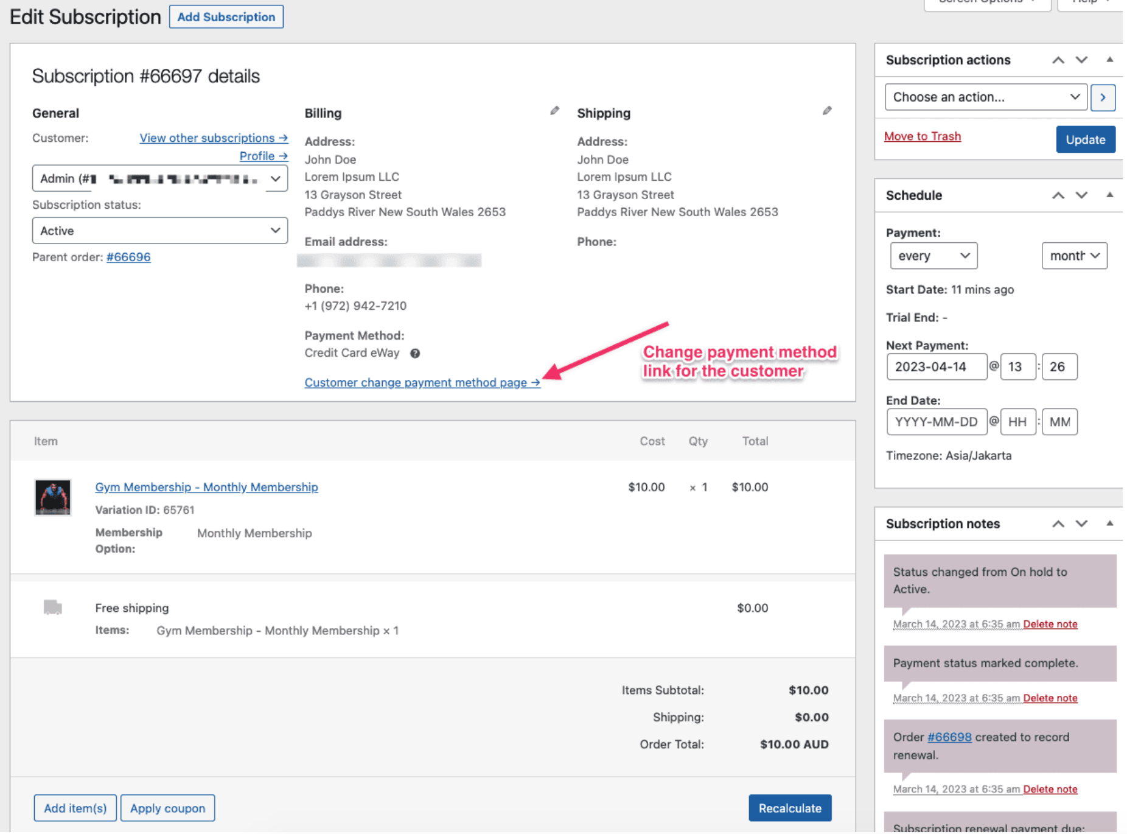Viewport: 1127px width, 834px height.
Task: Click the Update button
Action: (1086, 139)
